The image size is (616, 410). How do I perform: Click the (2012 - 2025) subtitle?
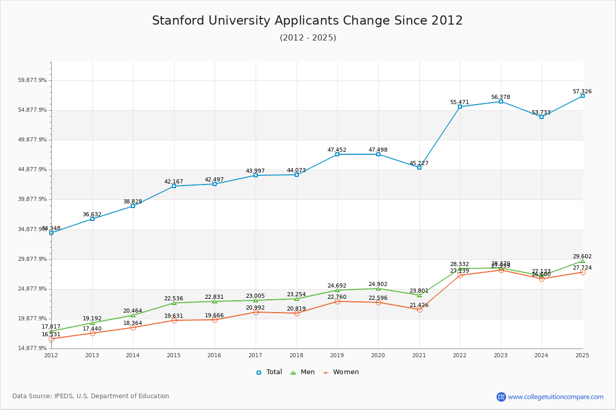tap(307, 38)
